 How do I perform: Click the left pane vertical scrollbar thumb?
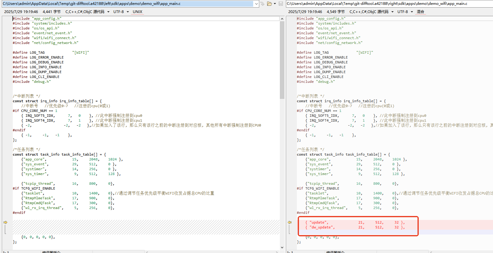pyautogui.click(x=282, y=60)
